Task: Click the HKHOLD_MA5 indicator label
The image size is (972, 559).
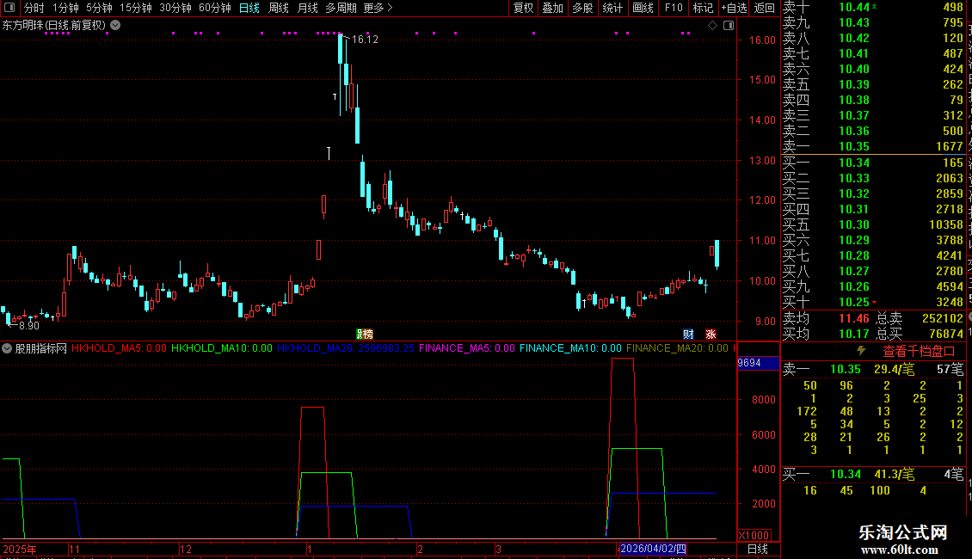Action: click(x=119, y=348)
